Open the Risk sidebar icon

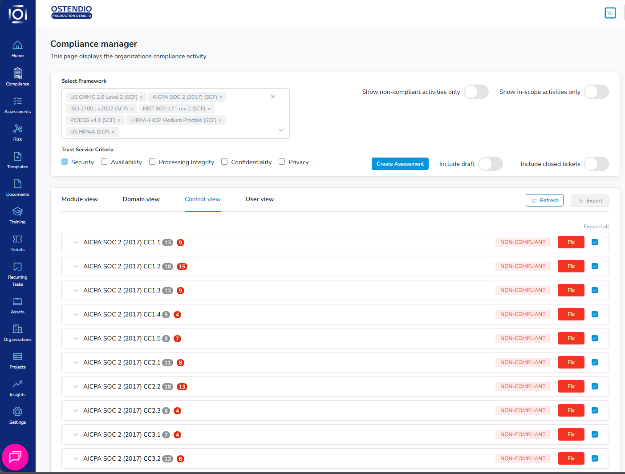[x=17, y=129]
